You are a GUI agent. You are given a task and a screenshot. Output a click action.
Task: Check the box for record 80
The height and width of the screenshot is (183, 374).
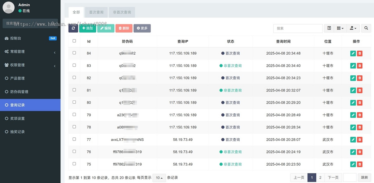tap(74, 102)
